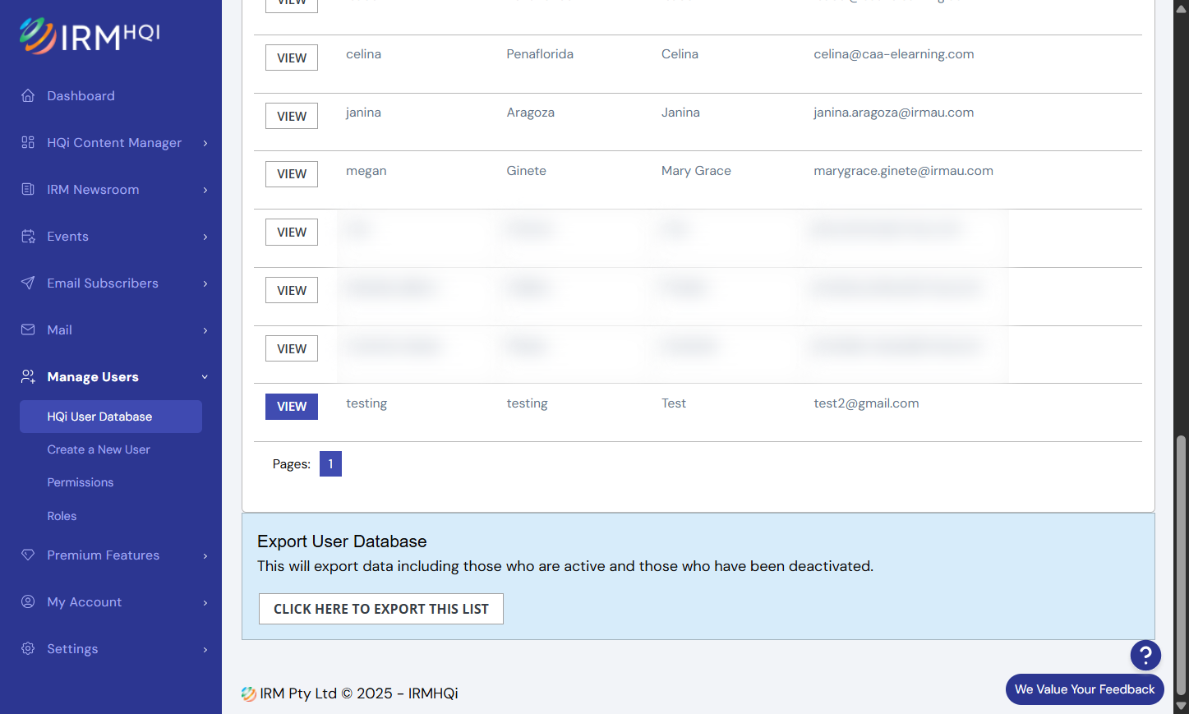The height and width of the screenshot is (714, 1189).
Task: Click the Events calendar icon
Action: pos(28,236)
